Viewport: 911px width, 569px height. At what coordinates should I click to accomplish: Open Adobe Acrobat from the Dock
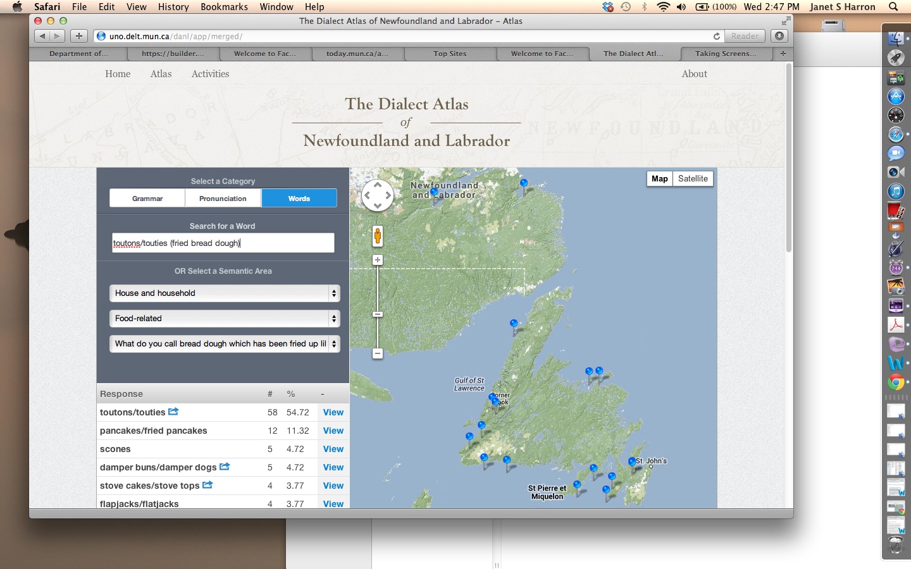point(896,325)
